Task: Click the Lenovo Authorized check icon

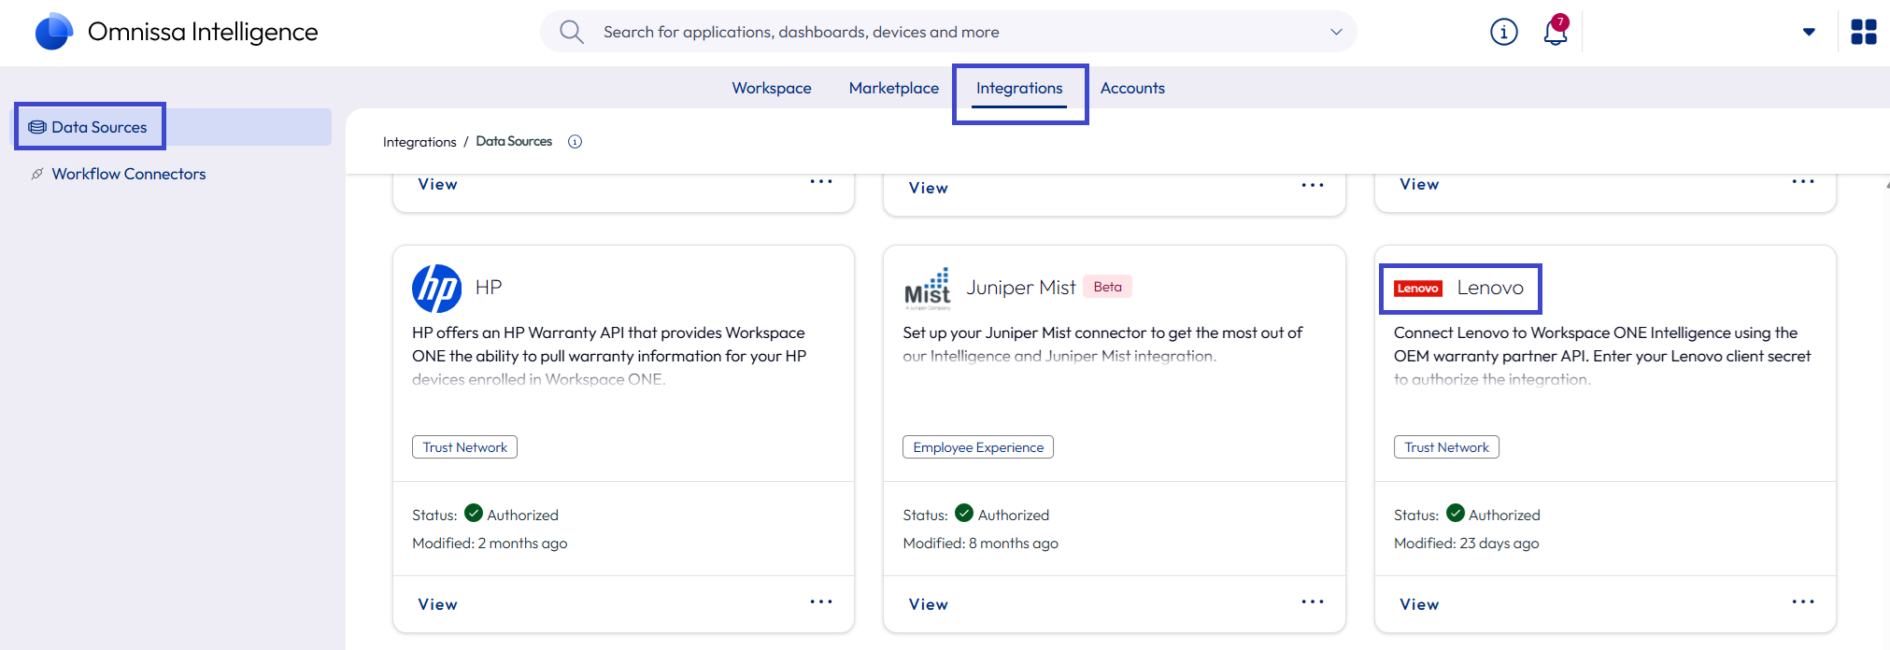Action: (1456, 513)
